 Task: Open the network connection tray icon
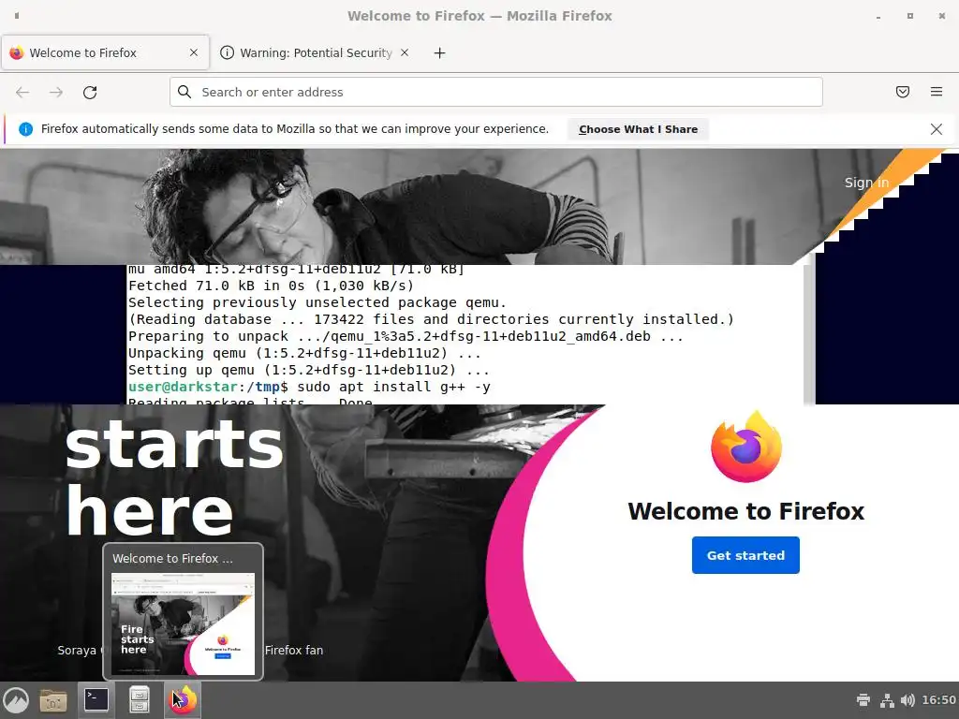(887, 700)
